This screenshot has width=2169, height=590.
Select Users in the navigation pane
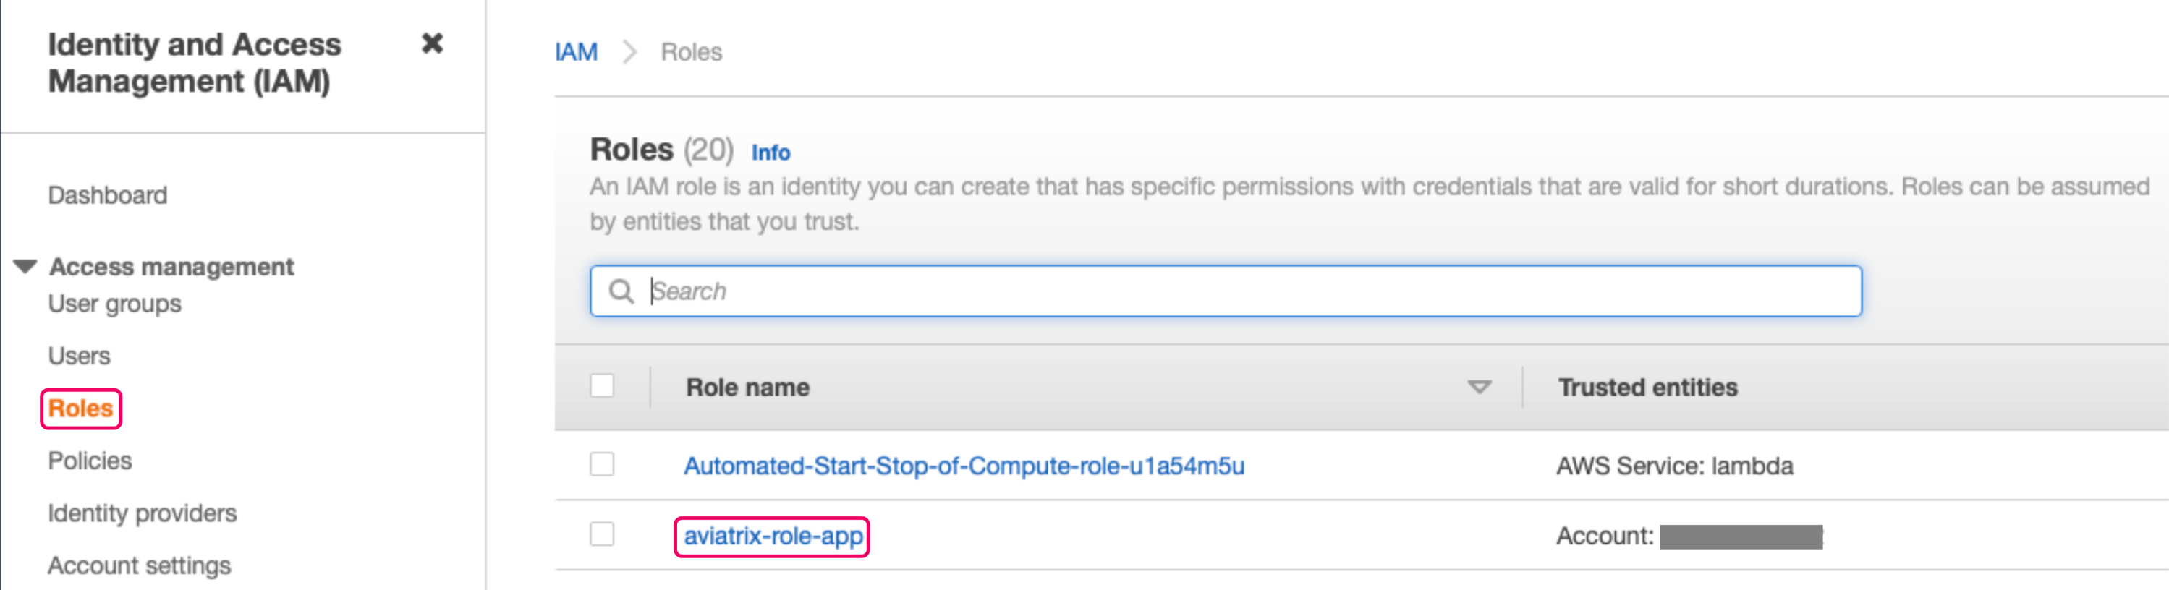79,355
